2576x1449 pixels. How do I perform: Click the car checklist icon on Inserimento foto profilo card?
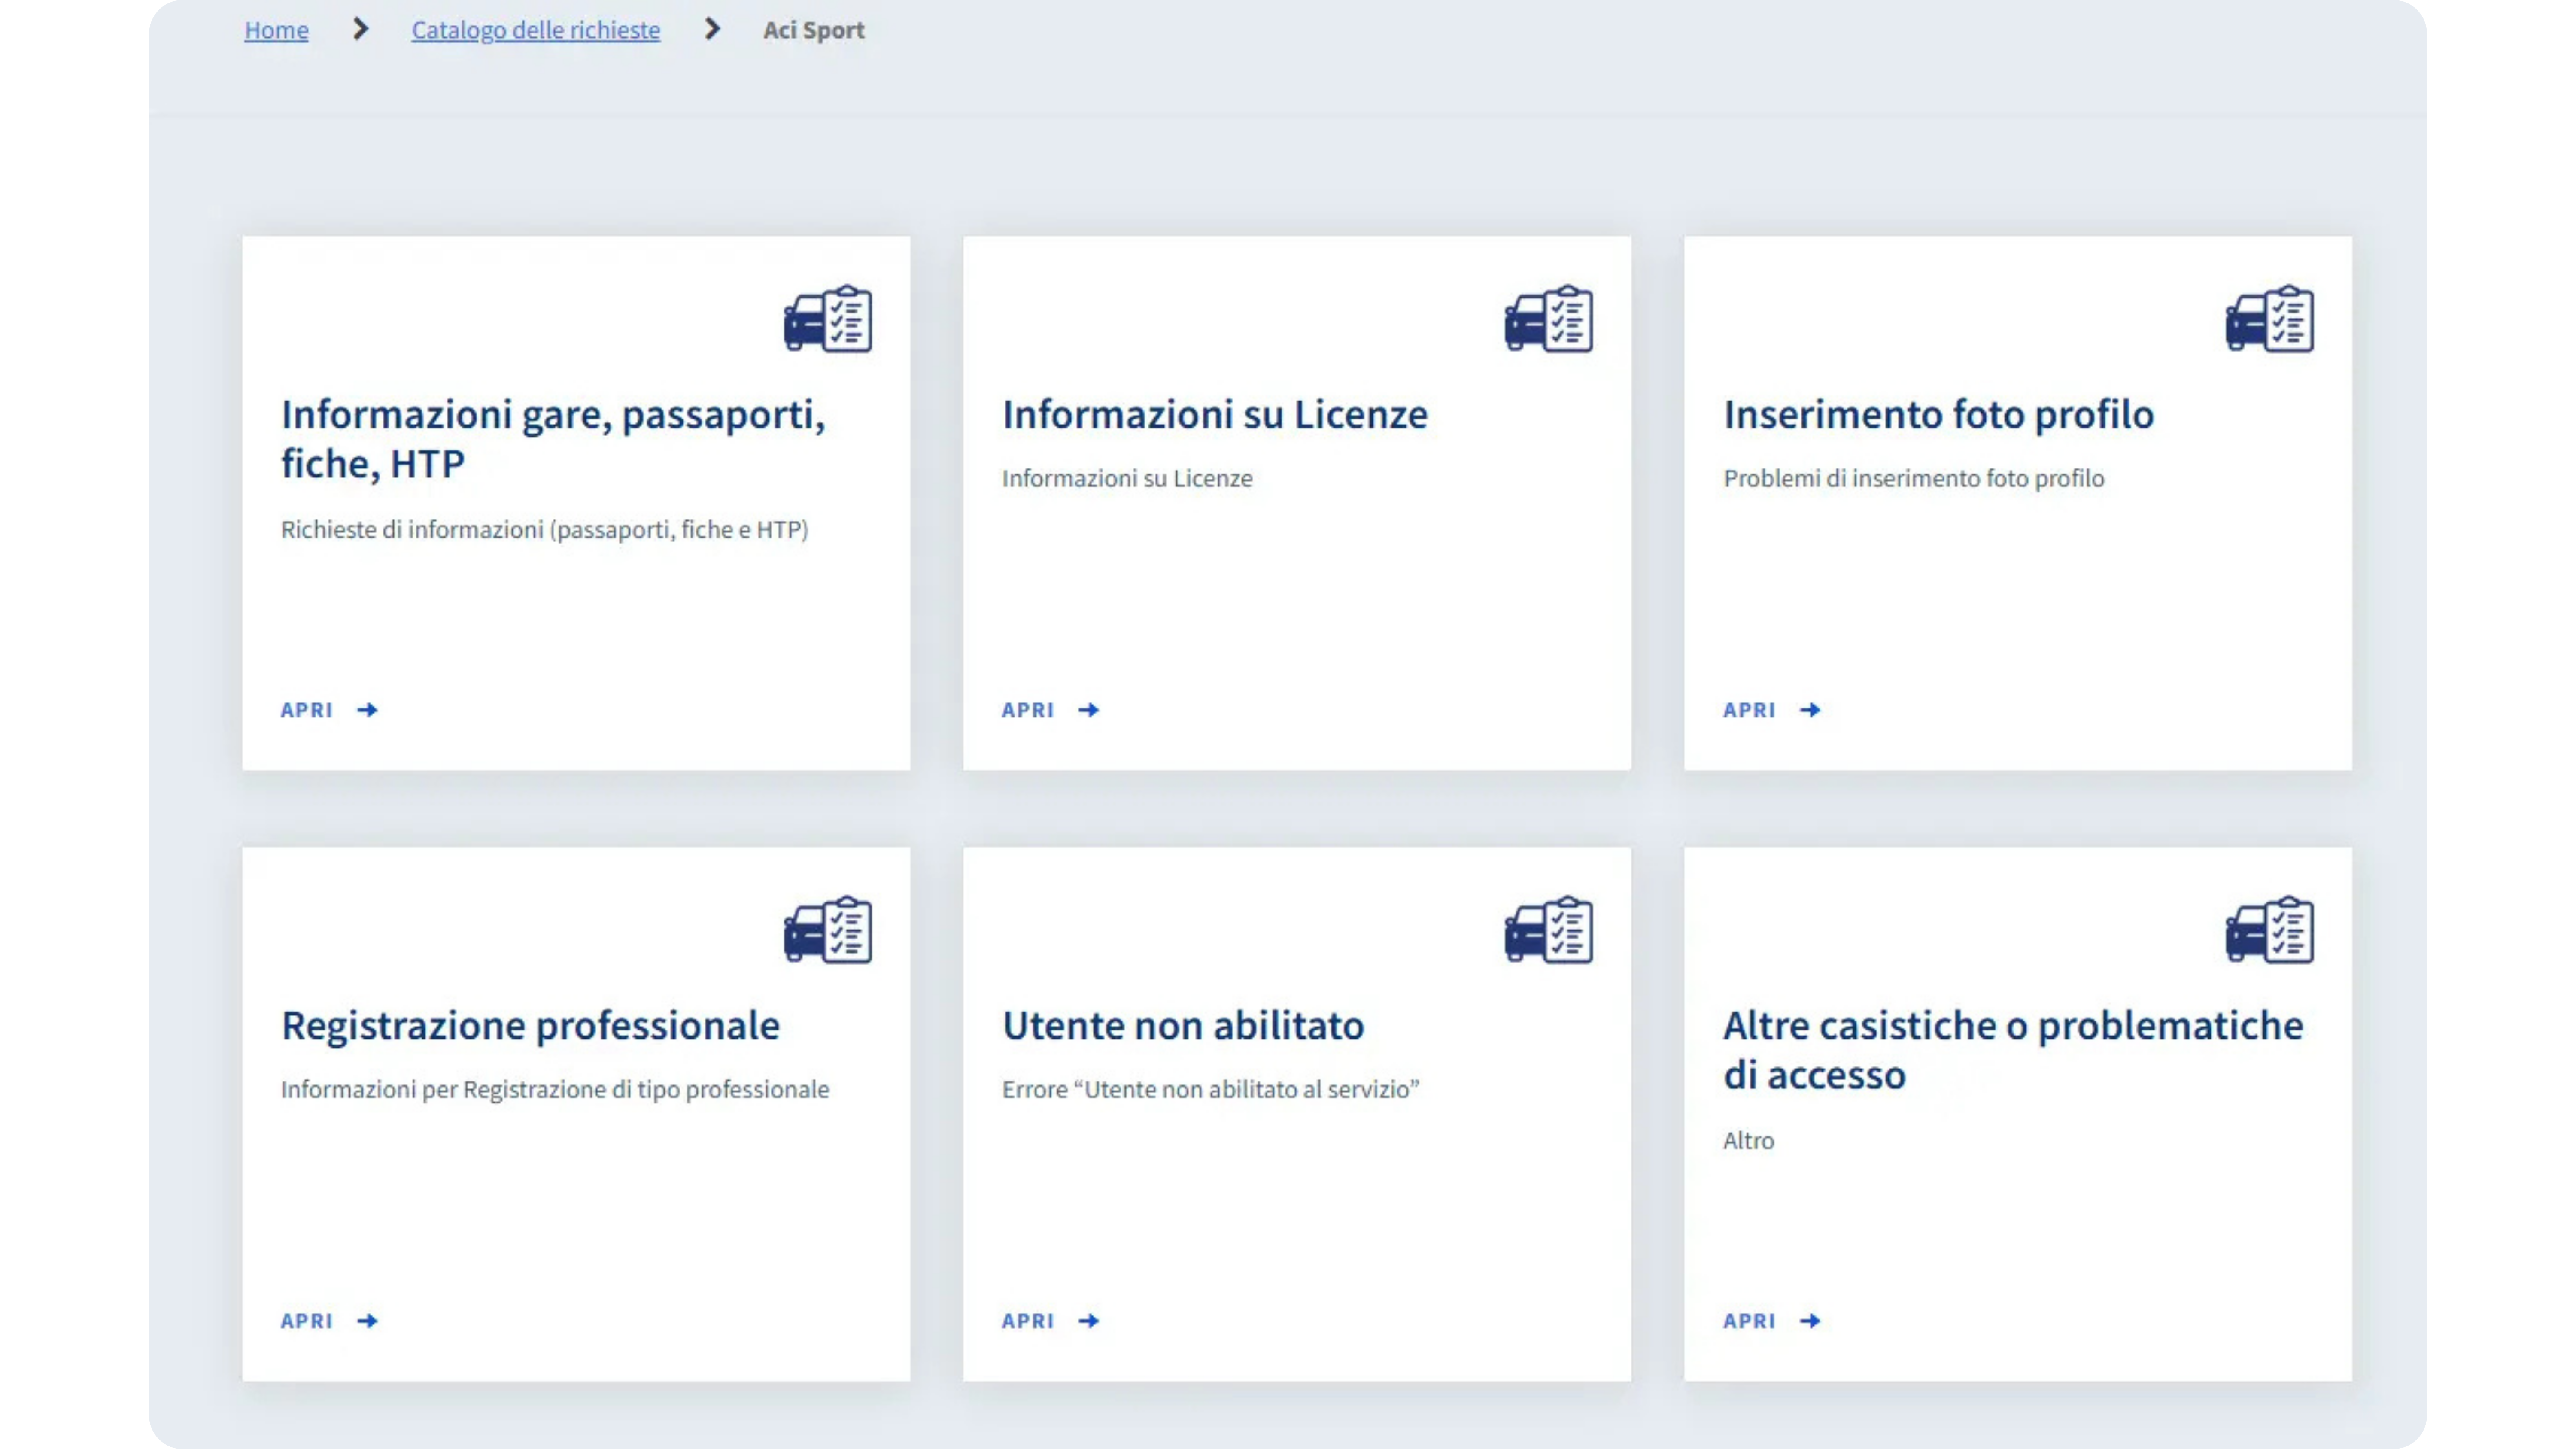[x=2269, y=319]
